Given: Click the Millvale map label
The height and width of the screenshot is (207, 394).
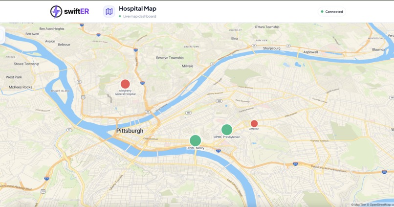Looking at the screenshot, I should (187, 66).
